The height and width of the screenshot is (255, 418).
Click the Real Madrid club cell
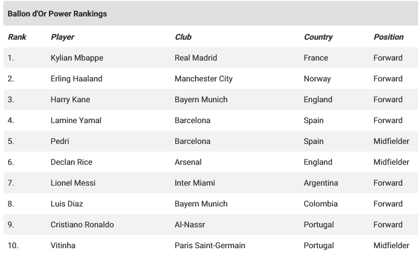pyautogui.click(x=196, y=58)
